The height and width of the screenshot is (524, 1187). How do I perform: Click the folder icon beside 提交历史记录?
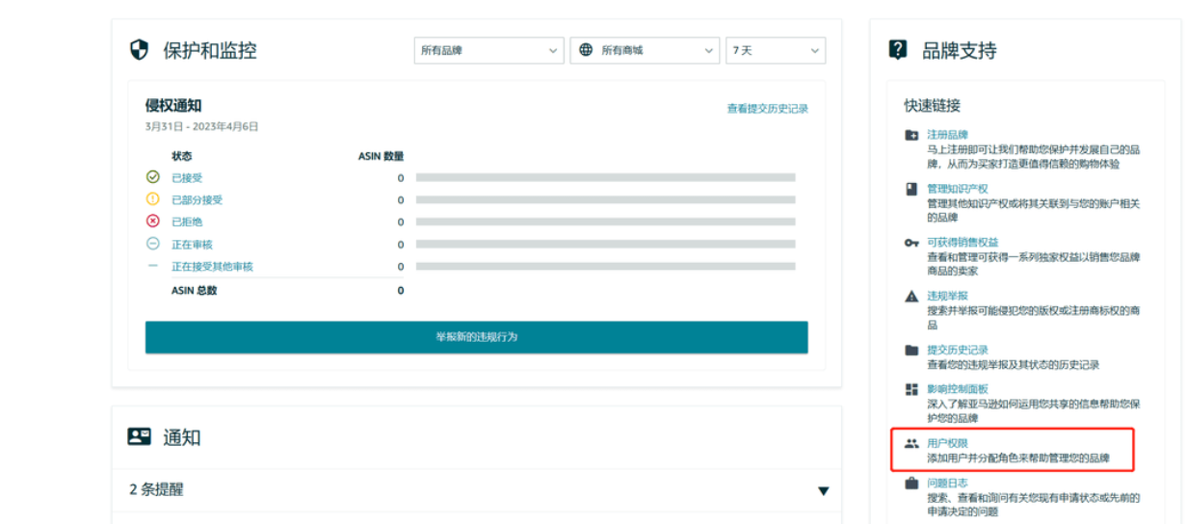(911, 350)
